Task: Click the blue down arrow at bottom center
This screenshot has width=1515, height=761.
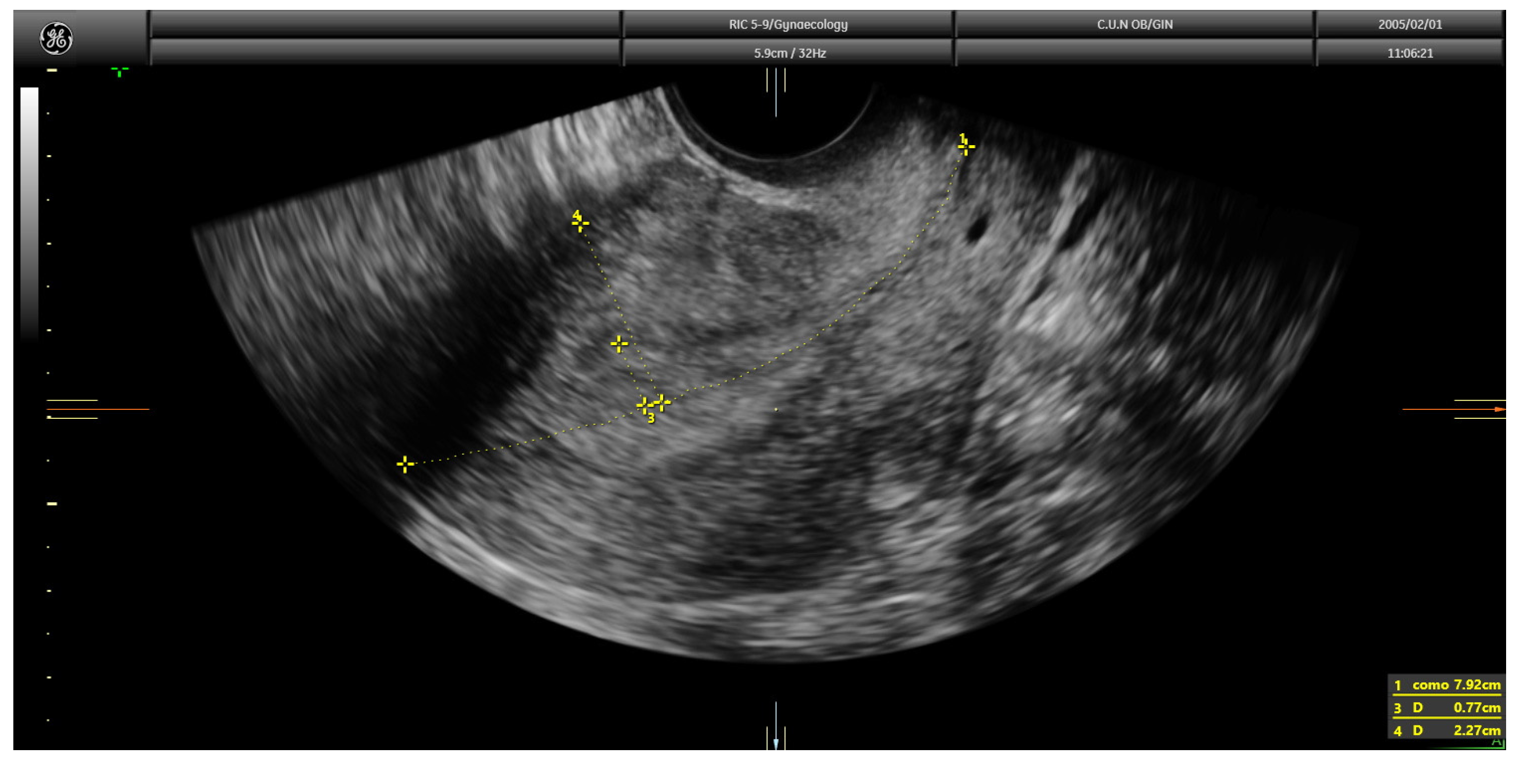Action: pos(776,743)
